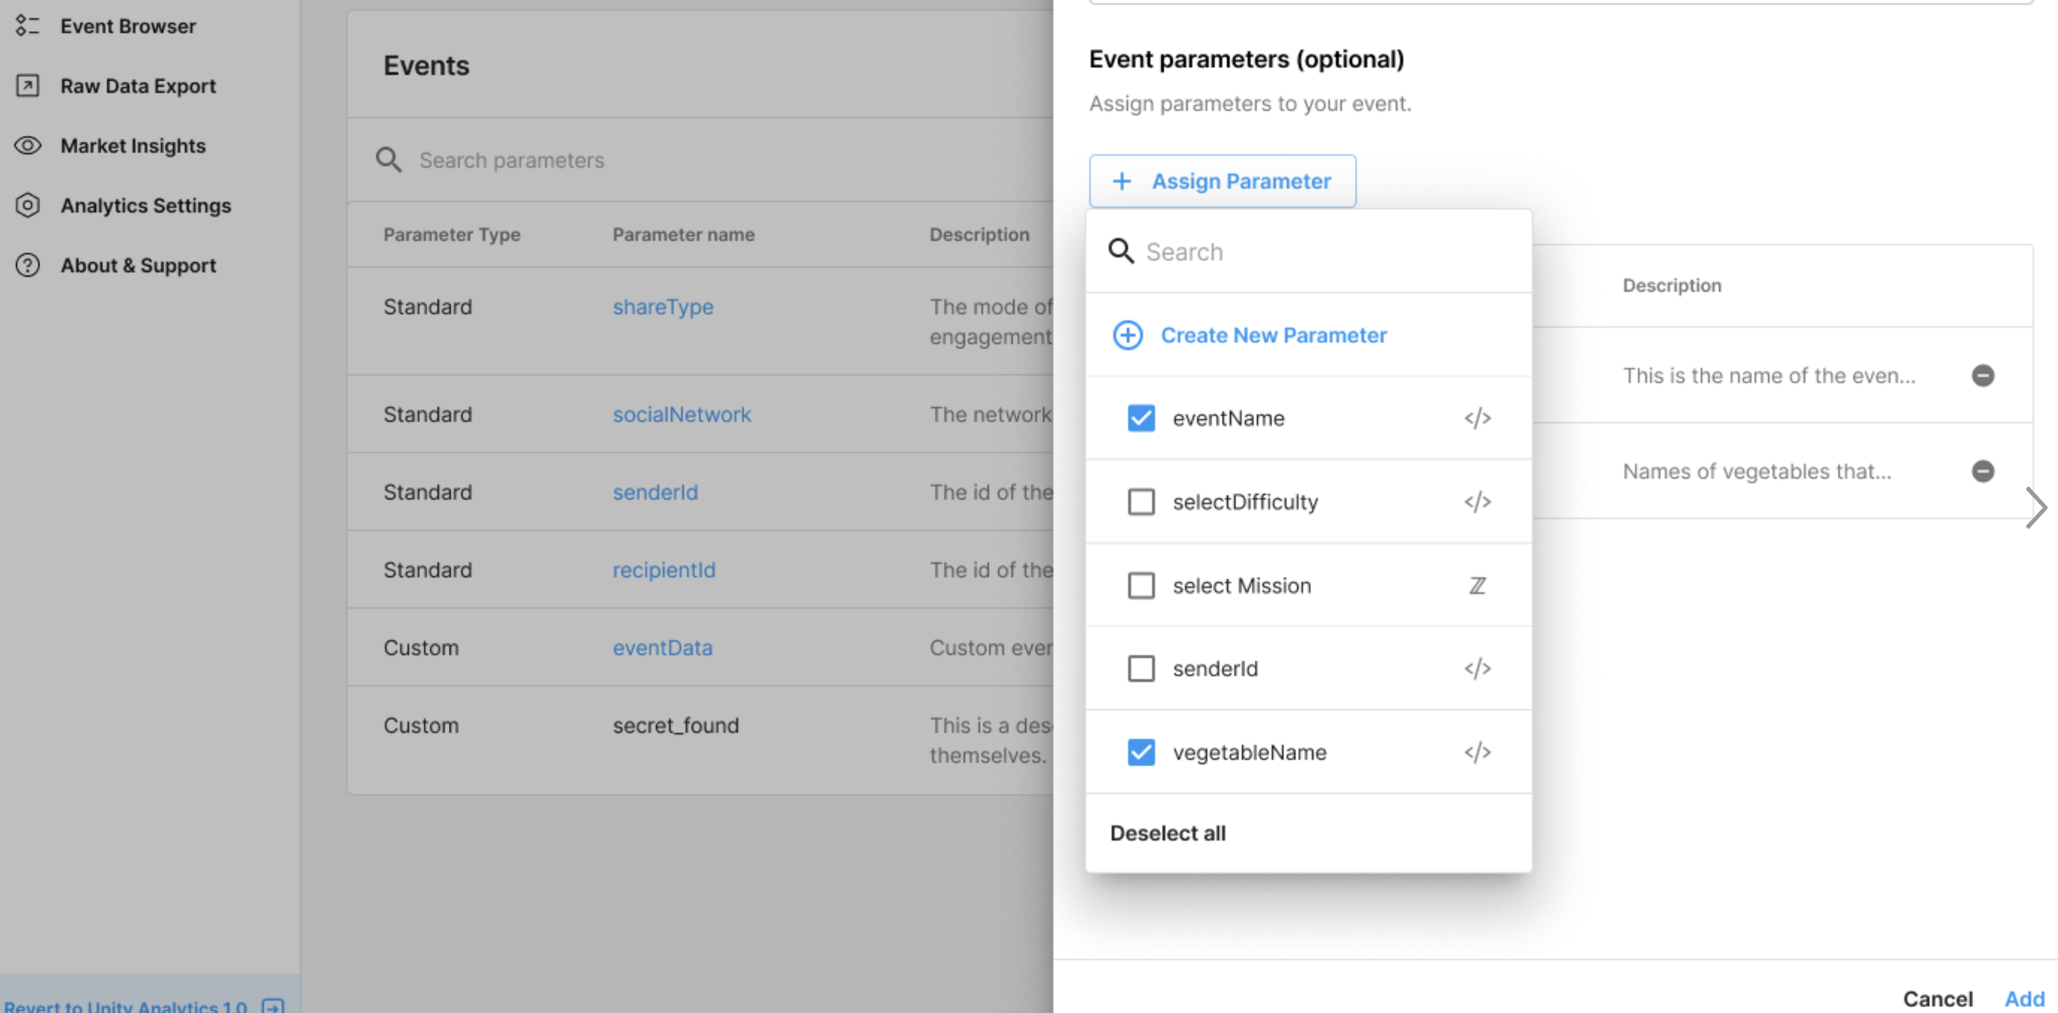The height and width of the screenshot is (1013, 2058).
Task: Check the select Mission checkbox
Action: click(x=1140, y=586)
